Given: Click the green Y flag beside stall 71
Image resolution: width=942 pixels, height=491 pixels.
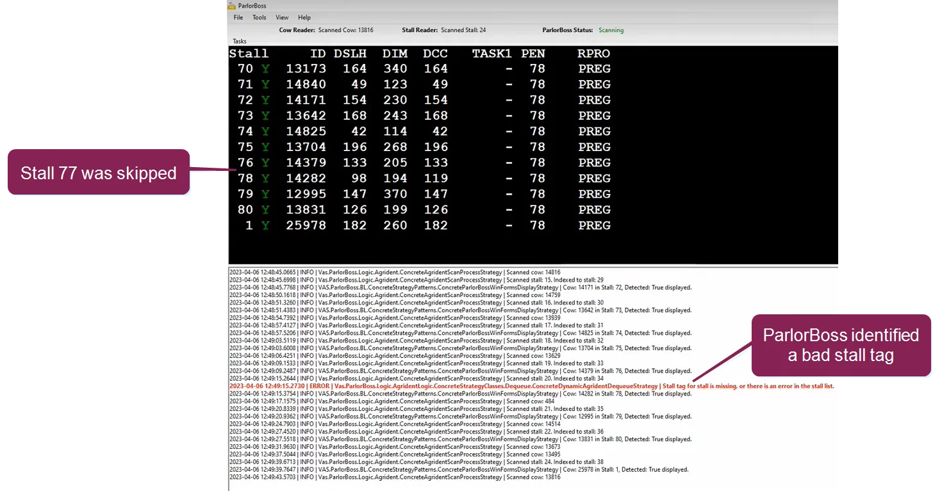Looking at the screenshot, I should pyautogui.click(x=265, y=85).
